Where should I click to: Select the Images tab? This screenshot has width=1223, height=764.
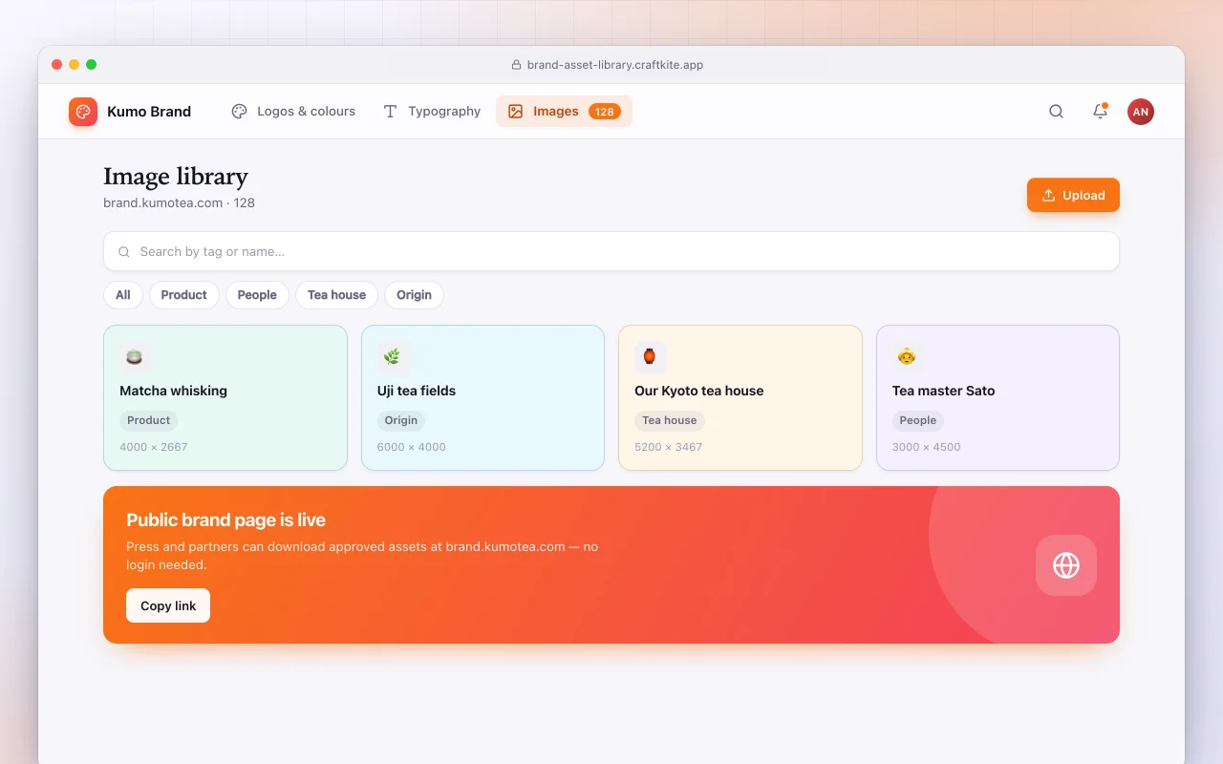tap(564, 112)
